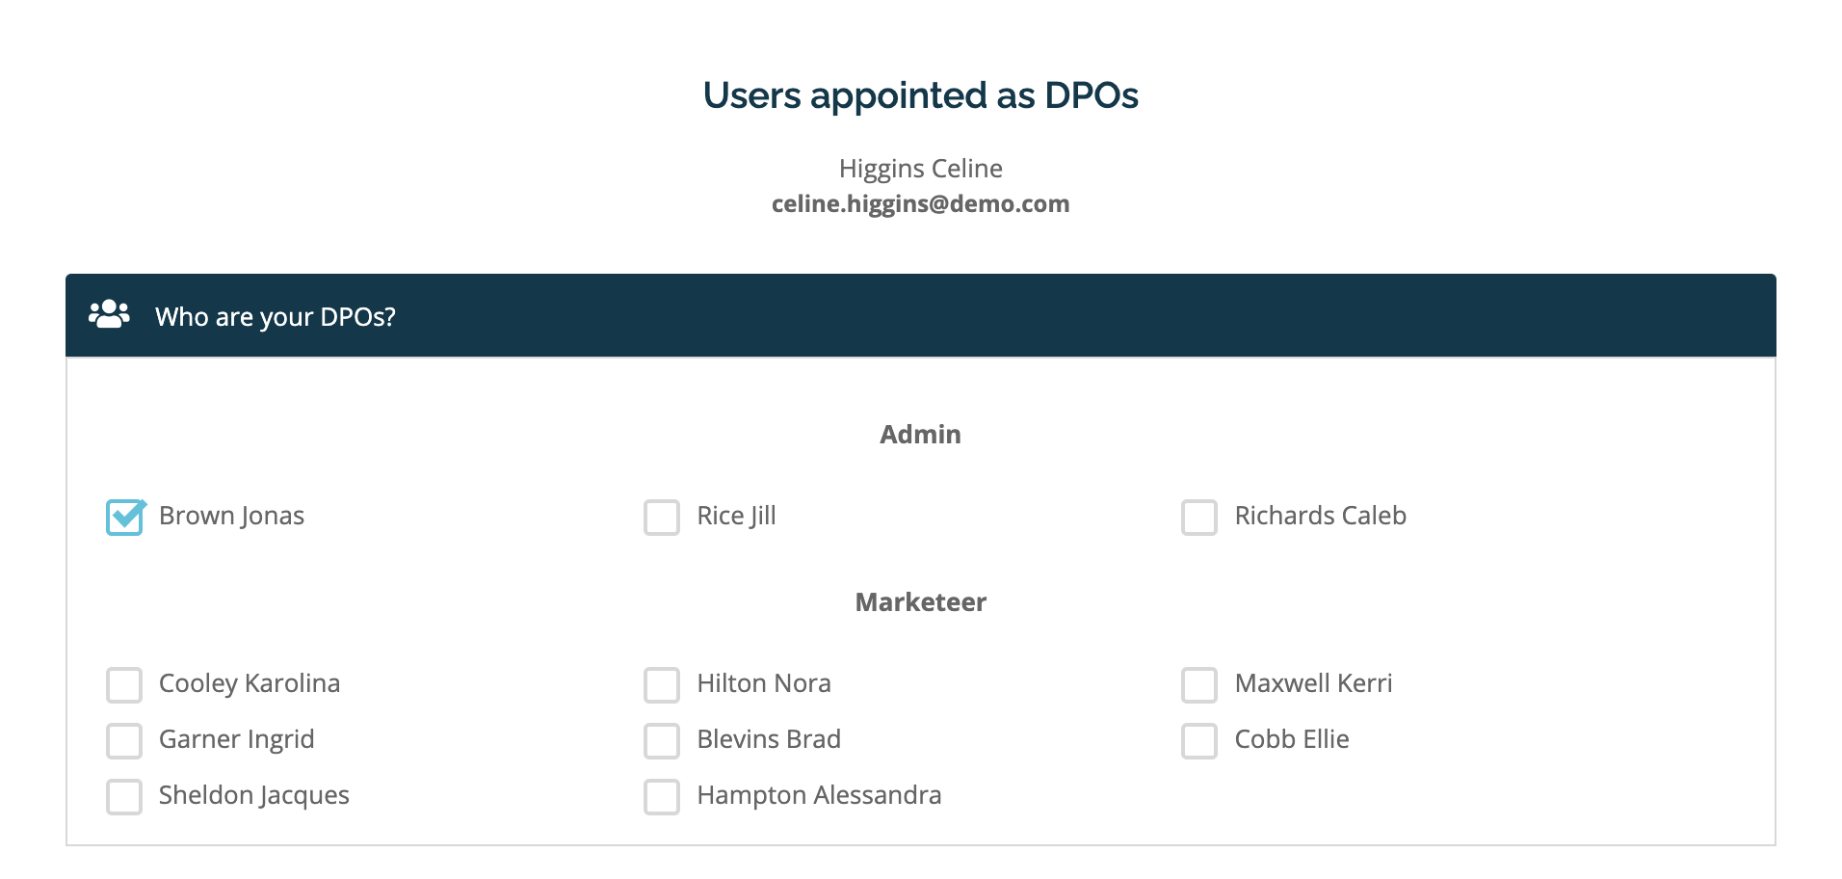
Task: Tick the Cooley Karolina checkbox
Action: [124, 685]
